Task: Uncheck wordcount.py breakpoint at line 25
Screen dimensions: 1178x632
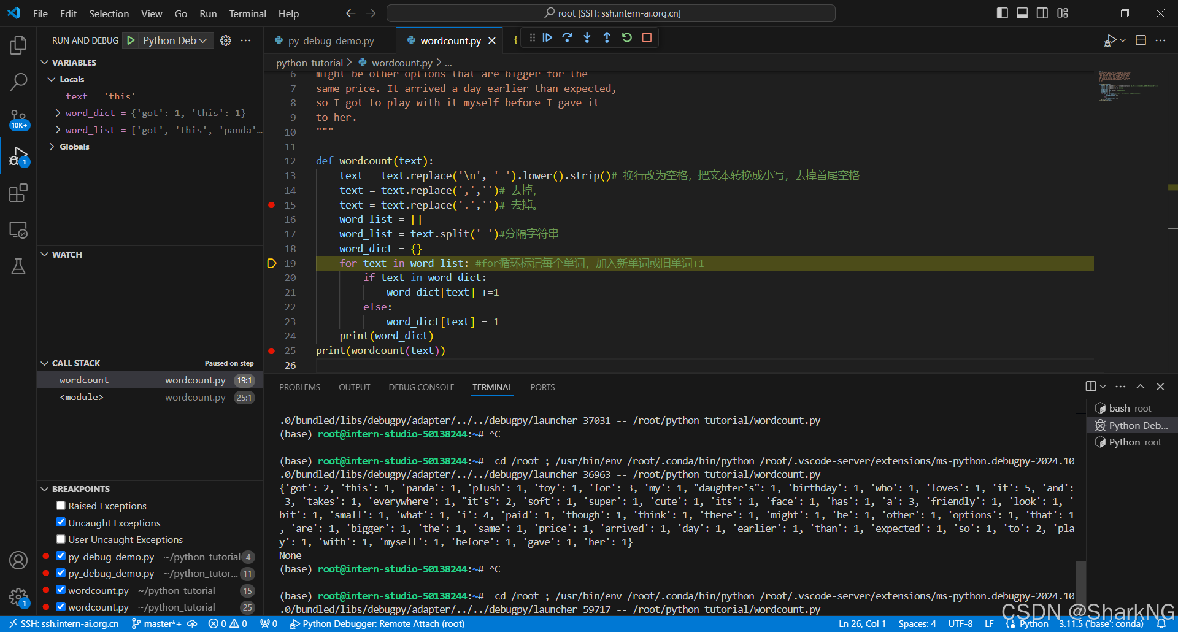Action: click(61, 607)
